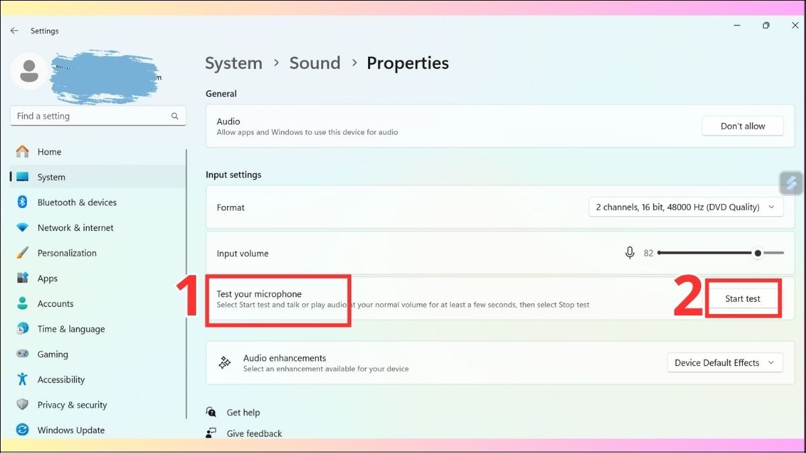This screenshot has height=453, width=806.
Task: Click the Audio enhancements sparkle icon
Action: pyautogui.click(x=225, y=363)
